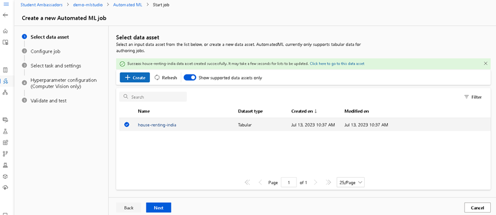Sort by the Modified on column header
Viewport: 496px width, 215px height.
[357, 111]
